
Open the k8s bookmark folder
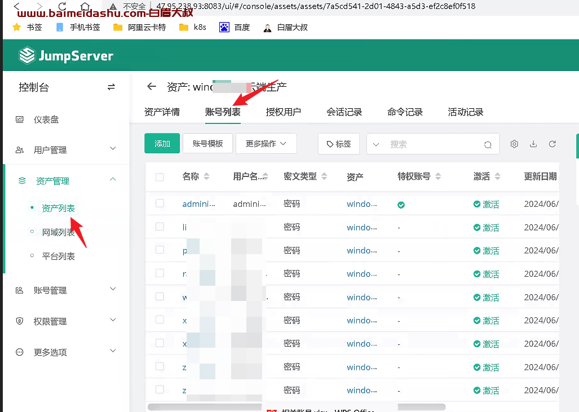tap(192, 27)
